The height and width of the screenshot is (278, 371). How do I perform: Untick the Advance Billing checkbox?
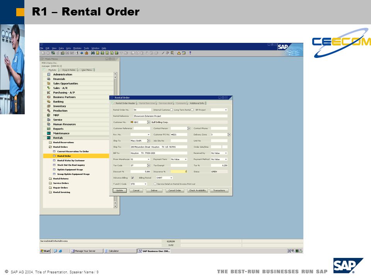(x=132, y=178)
